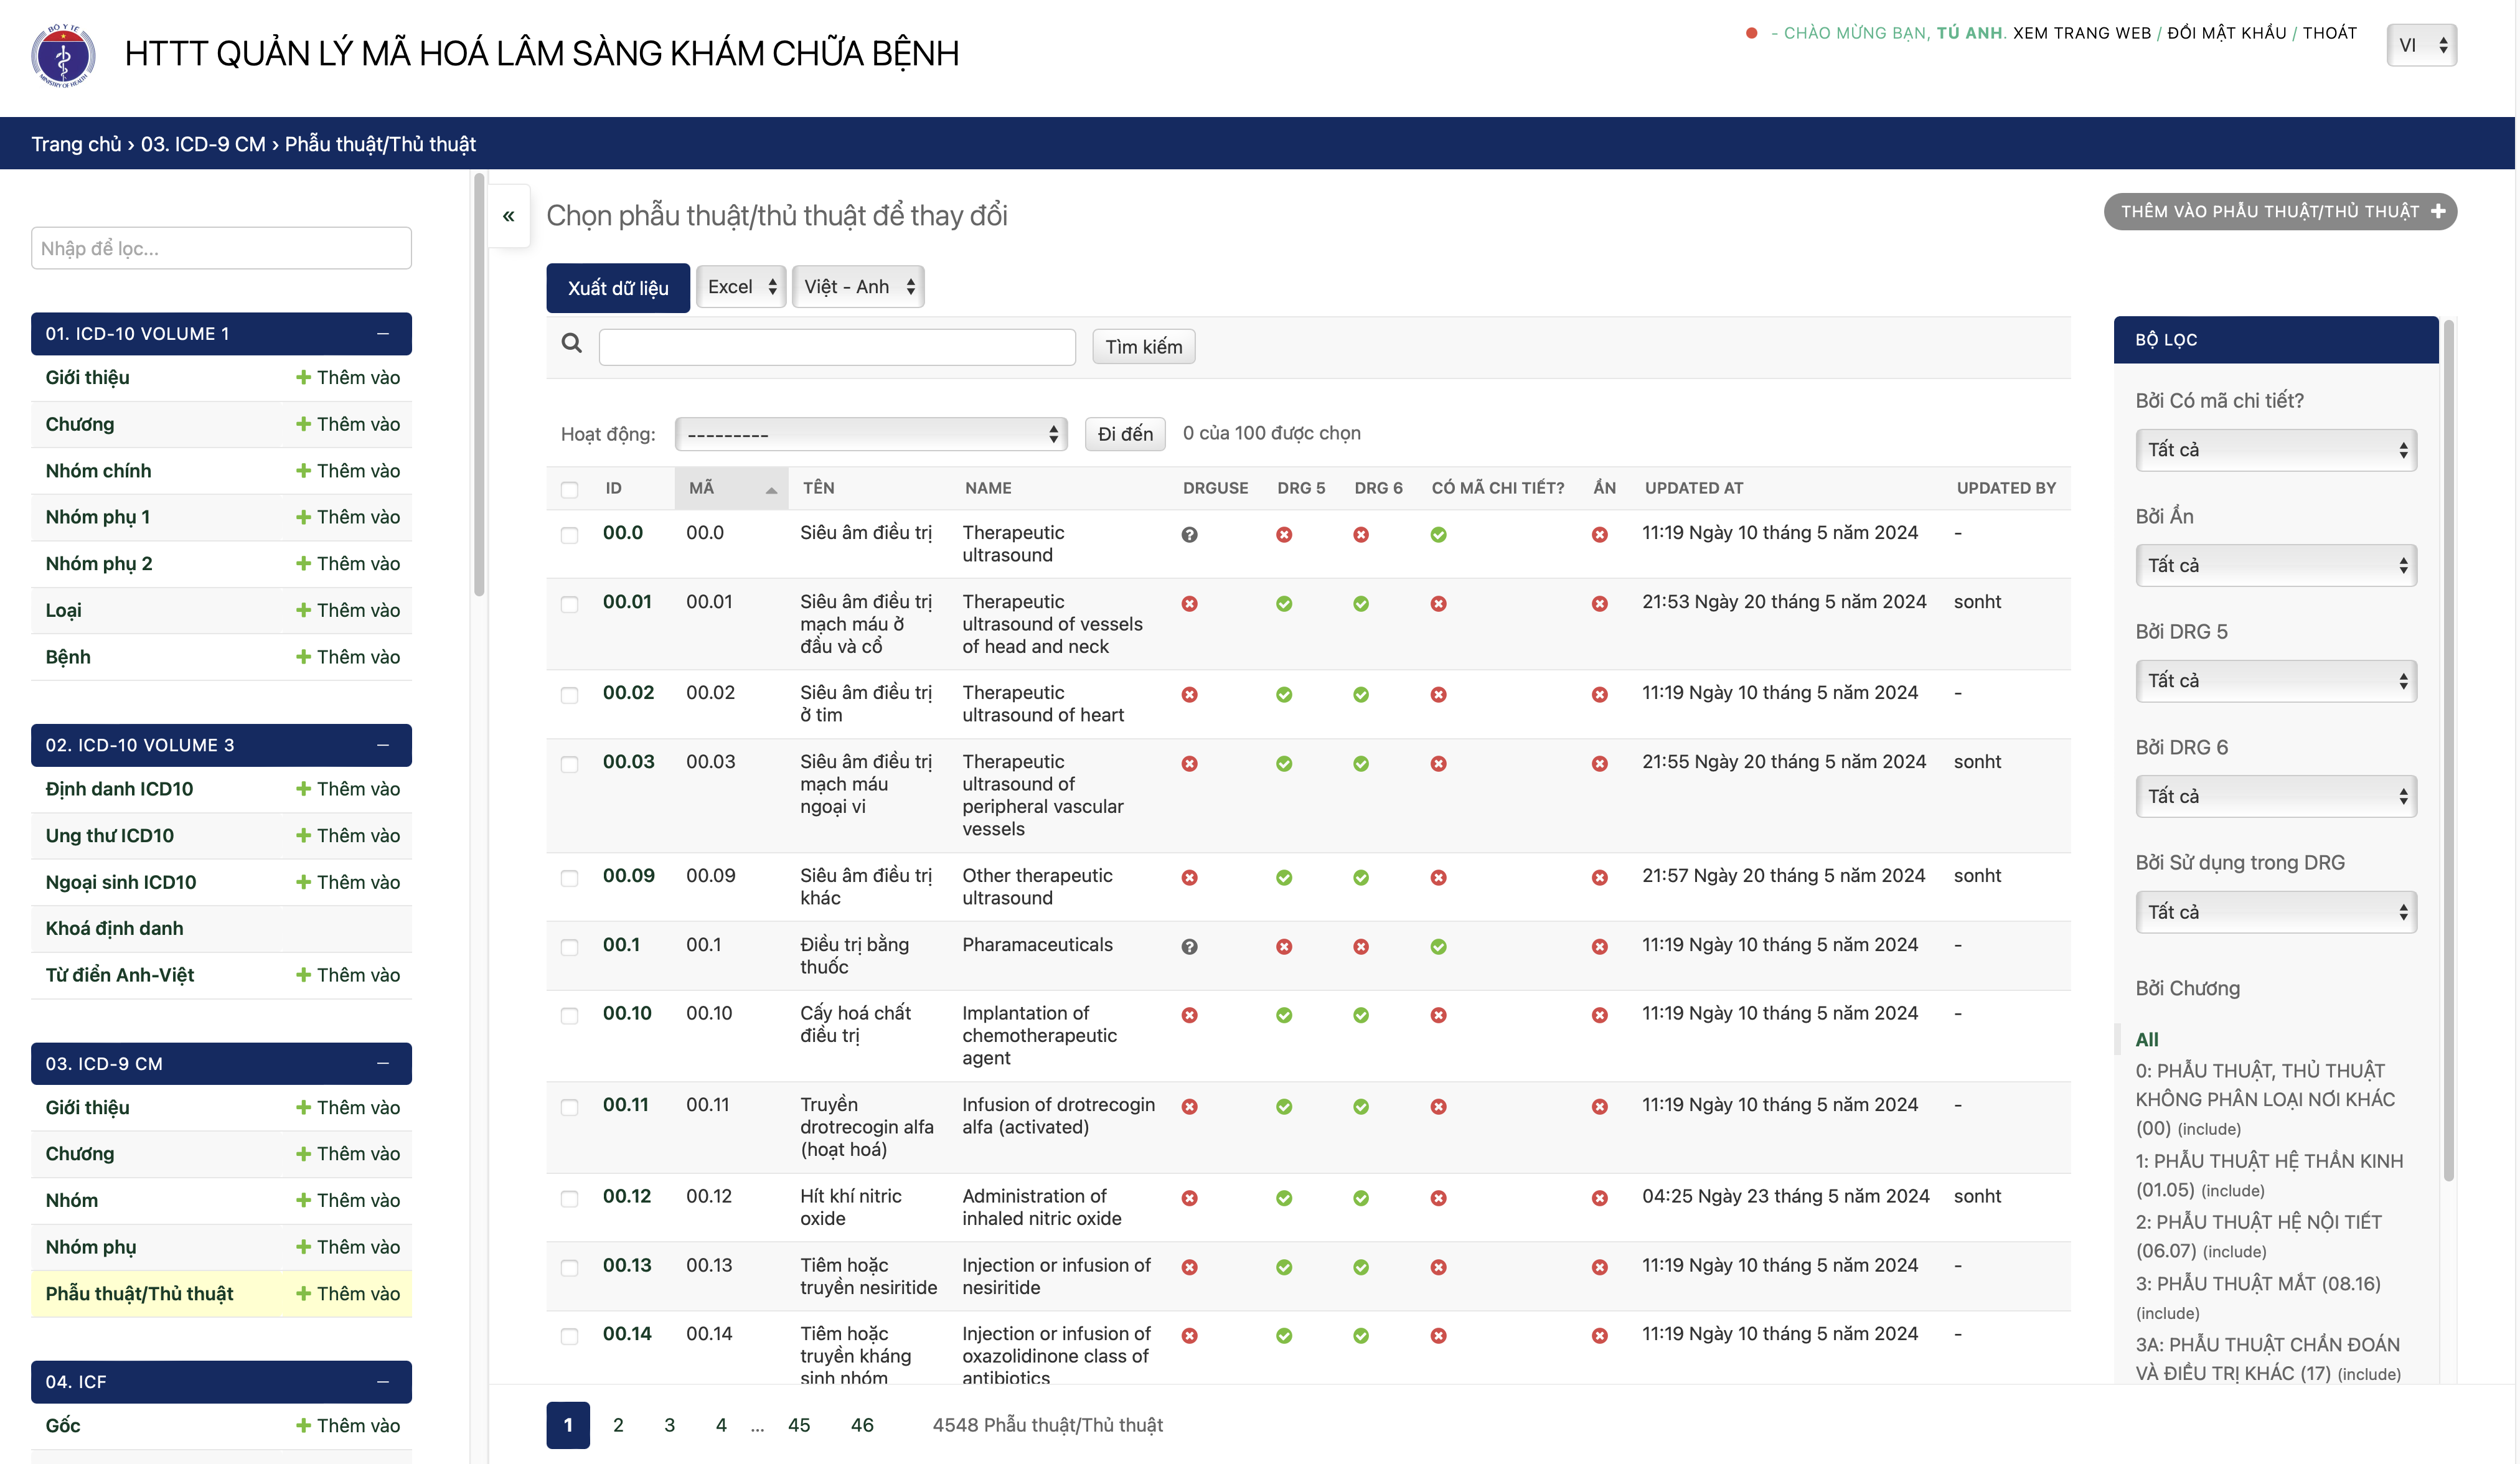Click green check DRG 5 icon in row 00.01

point(1283,604)
